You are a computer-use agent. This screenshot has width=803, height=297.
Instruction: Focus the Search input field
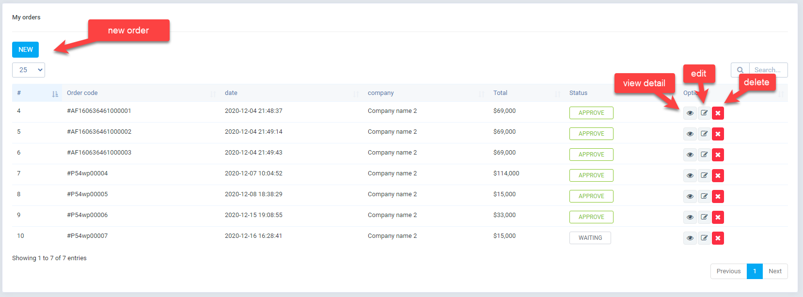point(768,70)
